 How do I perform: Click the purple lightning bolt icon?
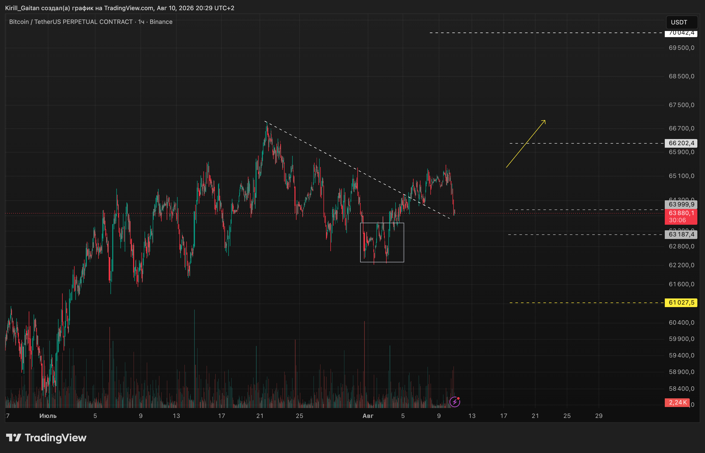(x=455, y=402)
